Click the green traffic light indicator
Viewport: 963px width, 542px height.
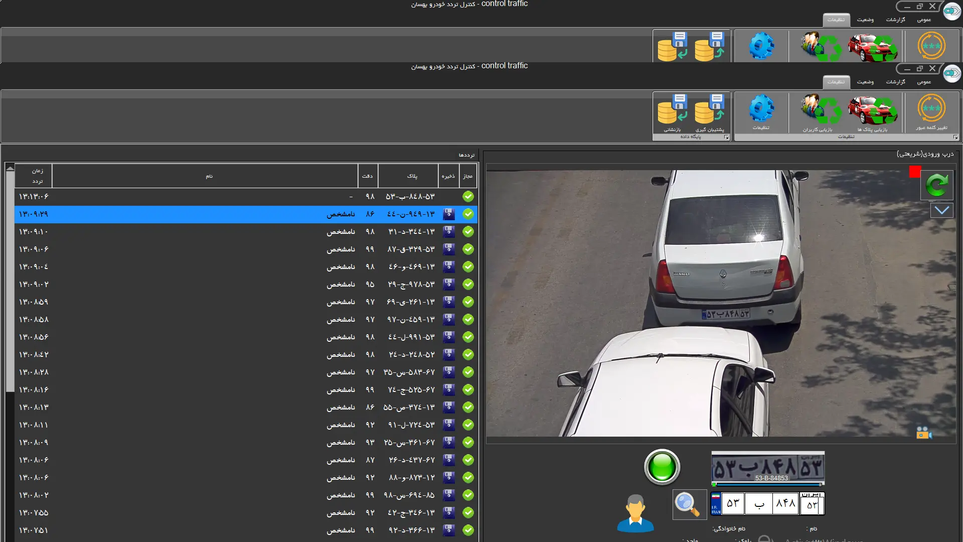662,467
